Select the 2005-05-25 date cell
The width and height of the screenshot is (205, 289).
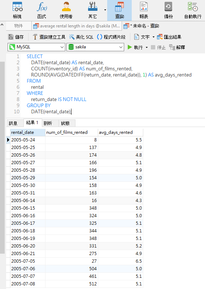[x=28, y=148]
